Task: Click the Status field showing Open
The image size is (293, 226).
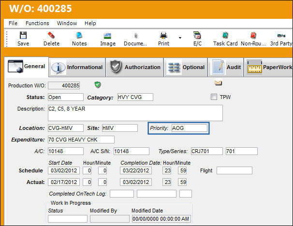Action: pyautogui.click(x=66, y=97)
